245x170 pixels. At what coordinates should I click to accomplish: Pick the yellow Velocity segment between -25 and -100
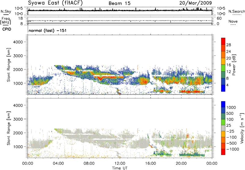pos(223,134)
